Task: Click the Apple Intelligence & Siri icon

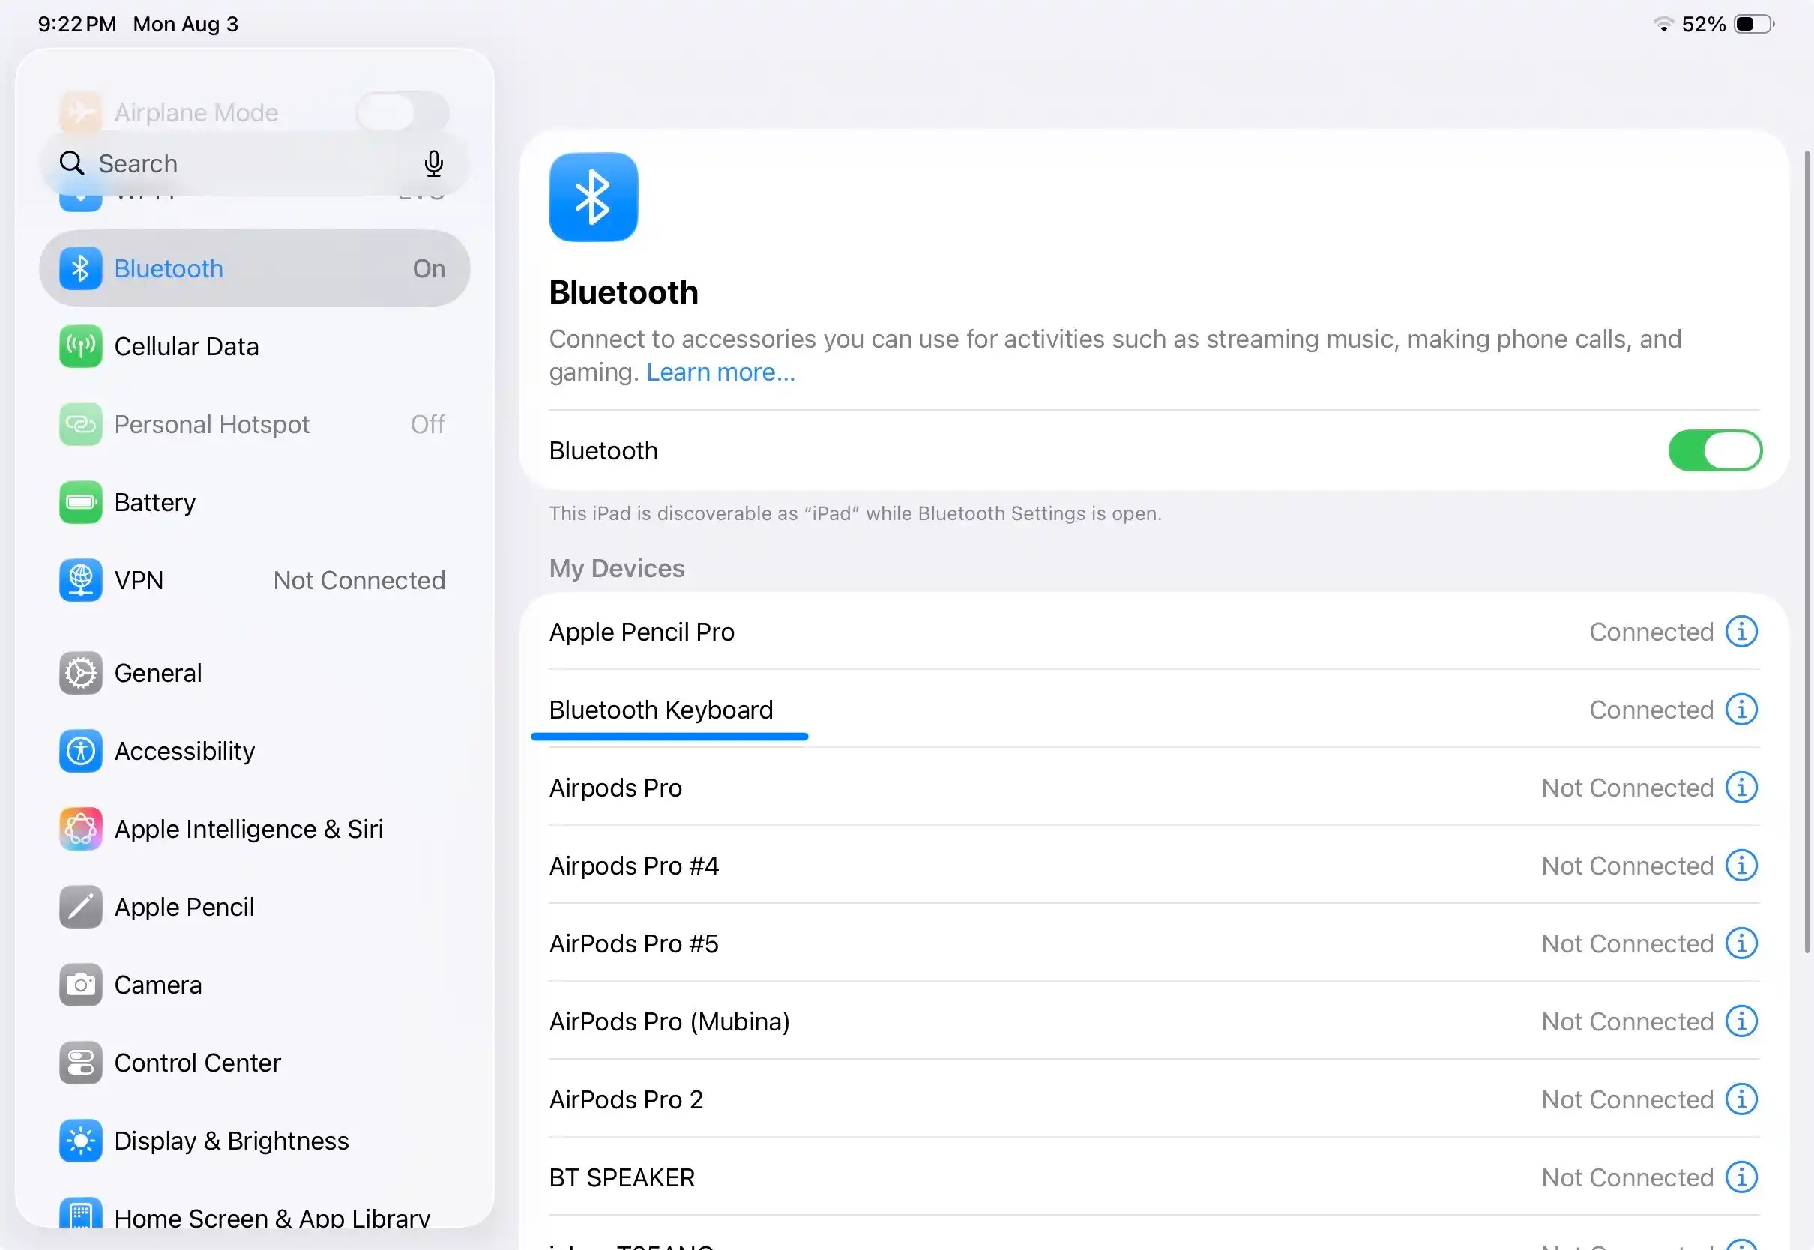Action: (81, 829)
